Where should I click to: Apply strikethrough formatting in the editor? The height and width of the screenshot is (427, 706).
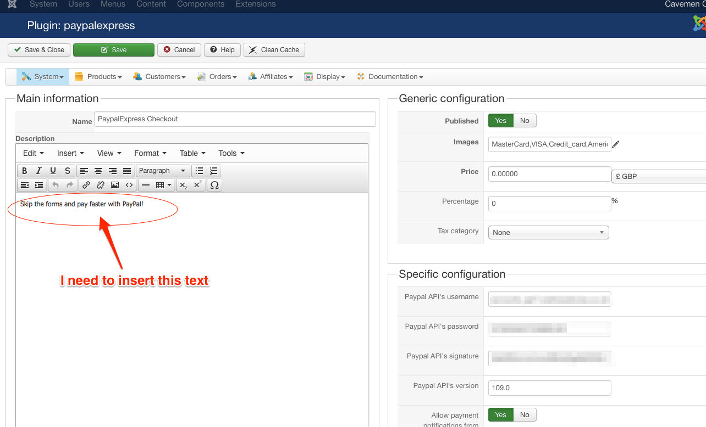pos(67,171)
